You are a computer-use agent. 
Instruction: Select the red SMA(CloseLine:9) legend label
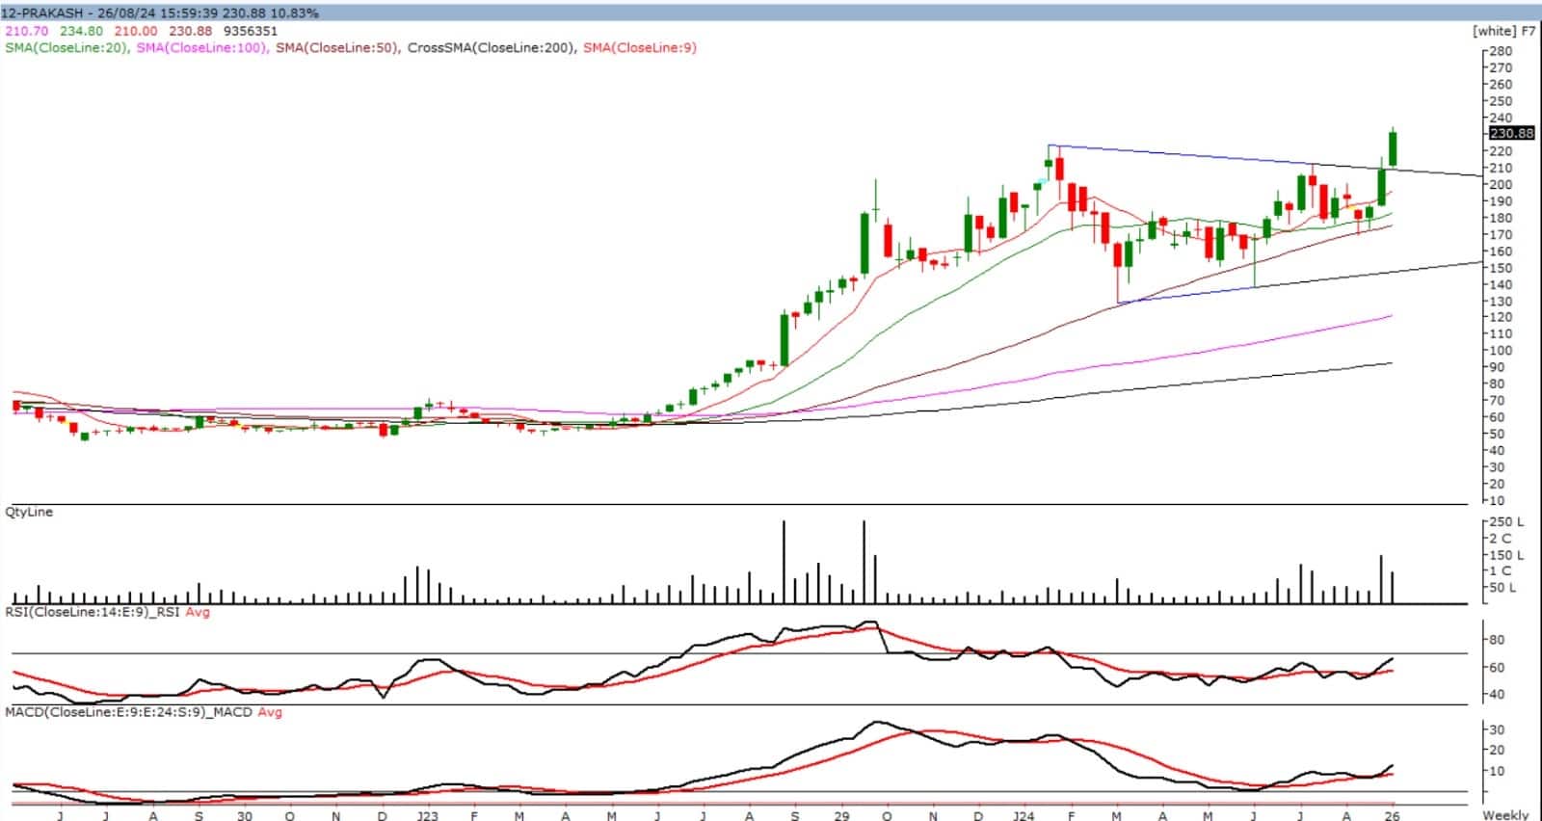click(x=640, y=47)
